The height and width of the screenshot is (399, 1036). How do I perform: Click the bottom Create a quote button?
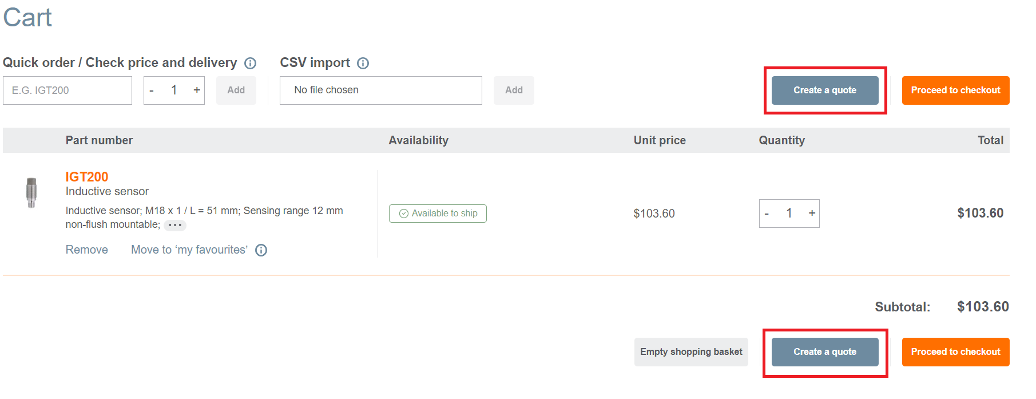[824, 352]
